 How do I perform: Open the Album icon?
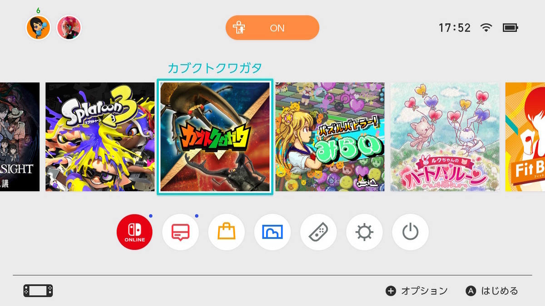tap(272, 232)
